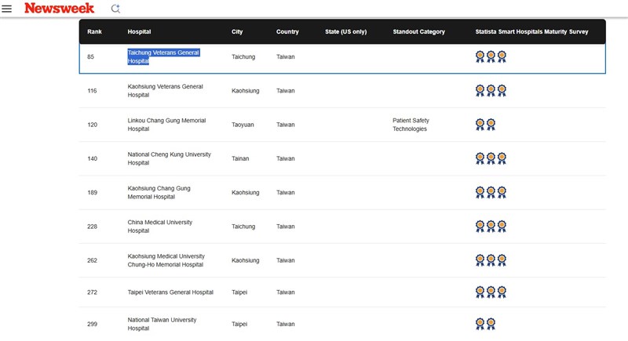Click the Rank column header
The height and width of the screenshot is (341, 628).
tap(95, 32)
